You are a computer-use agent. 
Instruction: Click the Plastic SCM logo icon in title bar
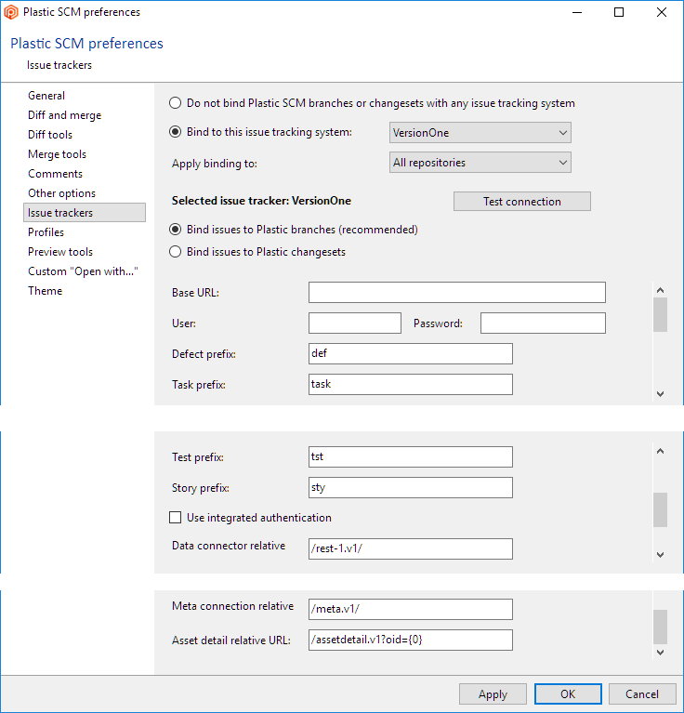[11, 12]
